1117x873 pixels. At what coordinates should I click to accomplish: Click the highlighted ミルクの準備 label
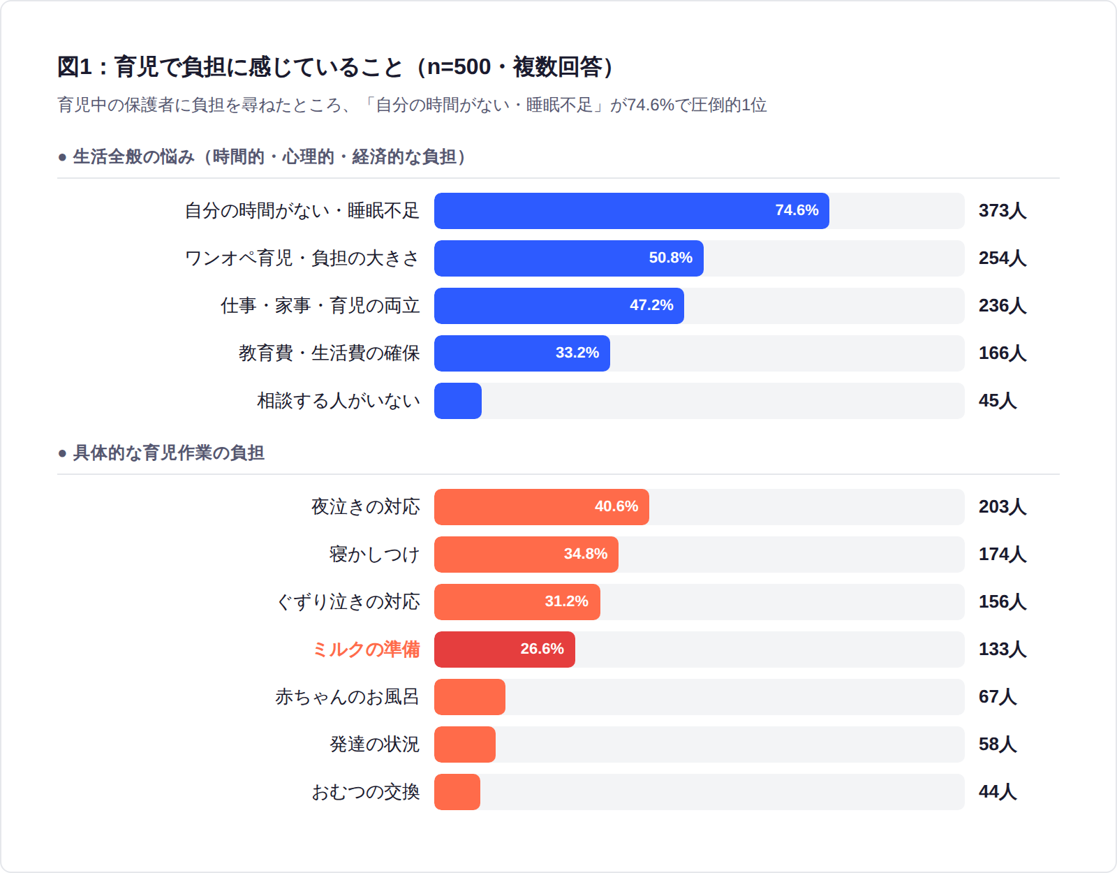(x=366, y=650)
